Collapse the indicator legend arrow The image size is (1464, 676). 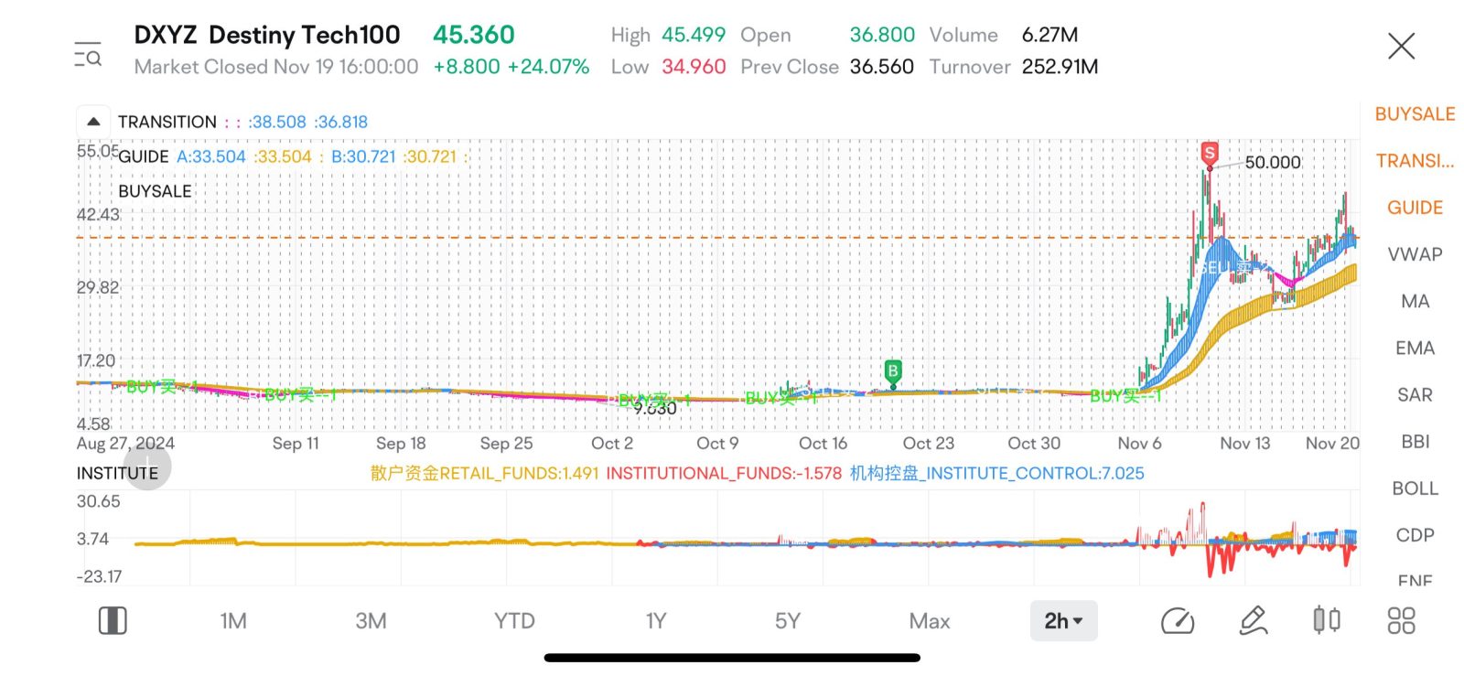pyautogui.click(x=93, y=122)
